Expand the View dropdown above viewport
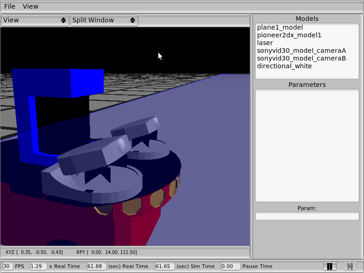The width and height of the screenshot is (364, 273). click(x=35, y=20)
